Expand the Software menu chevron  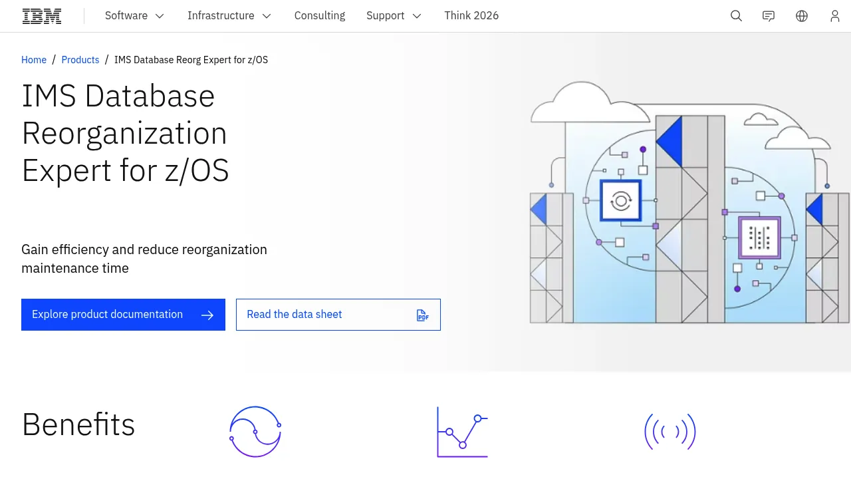(160, 16)
